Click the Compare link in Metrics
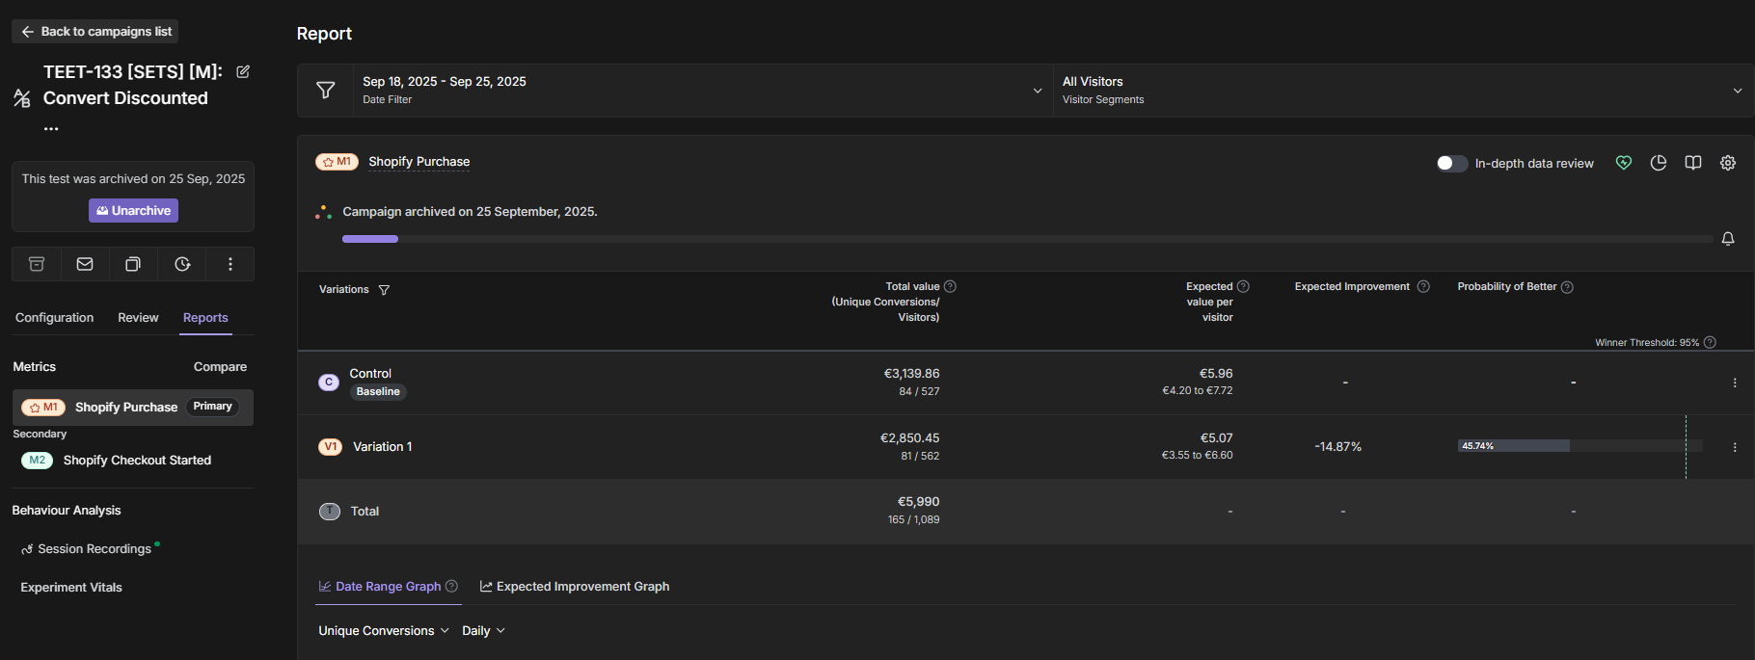The image size is (1755, 660). click(x=220, y=367)
